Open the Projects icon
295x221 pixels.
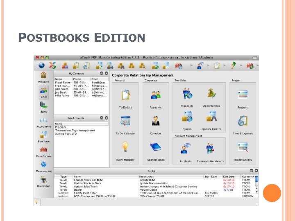pos(243,95)
